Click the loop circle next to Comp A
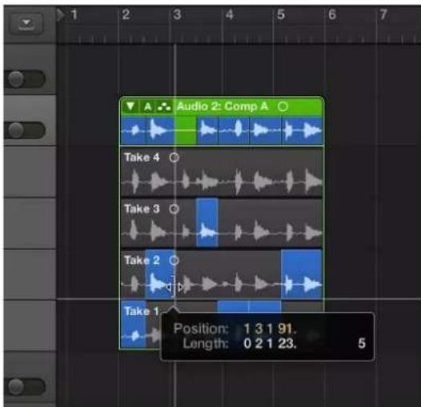 [x=283, y=107]
